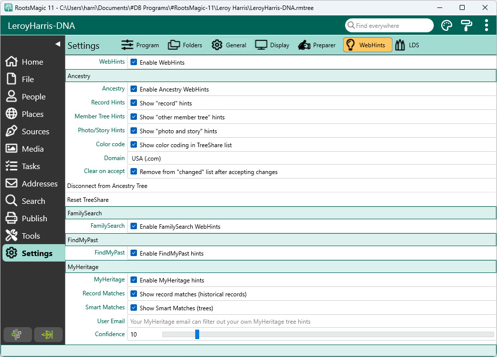Uncheck Show "record" hints
Image resolution: width=497 pixels, height=357 pixels.
click(x=134, y=103)
